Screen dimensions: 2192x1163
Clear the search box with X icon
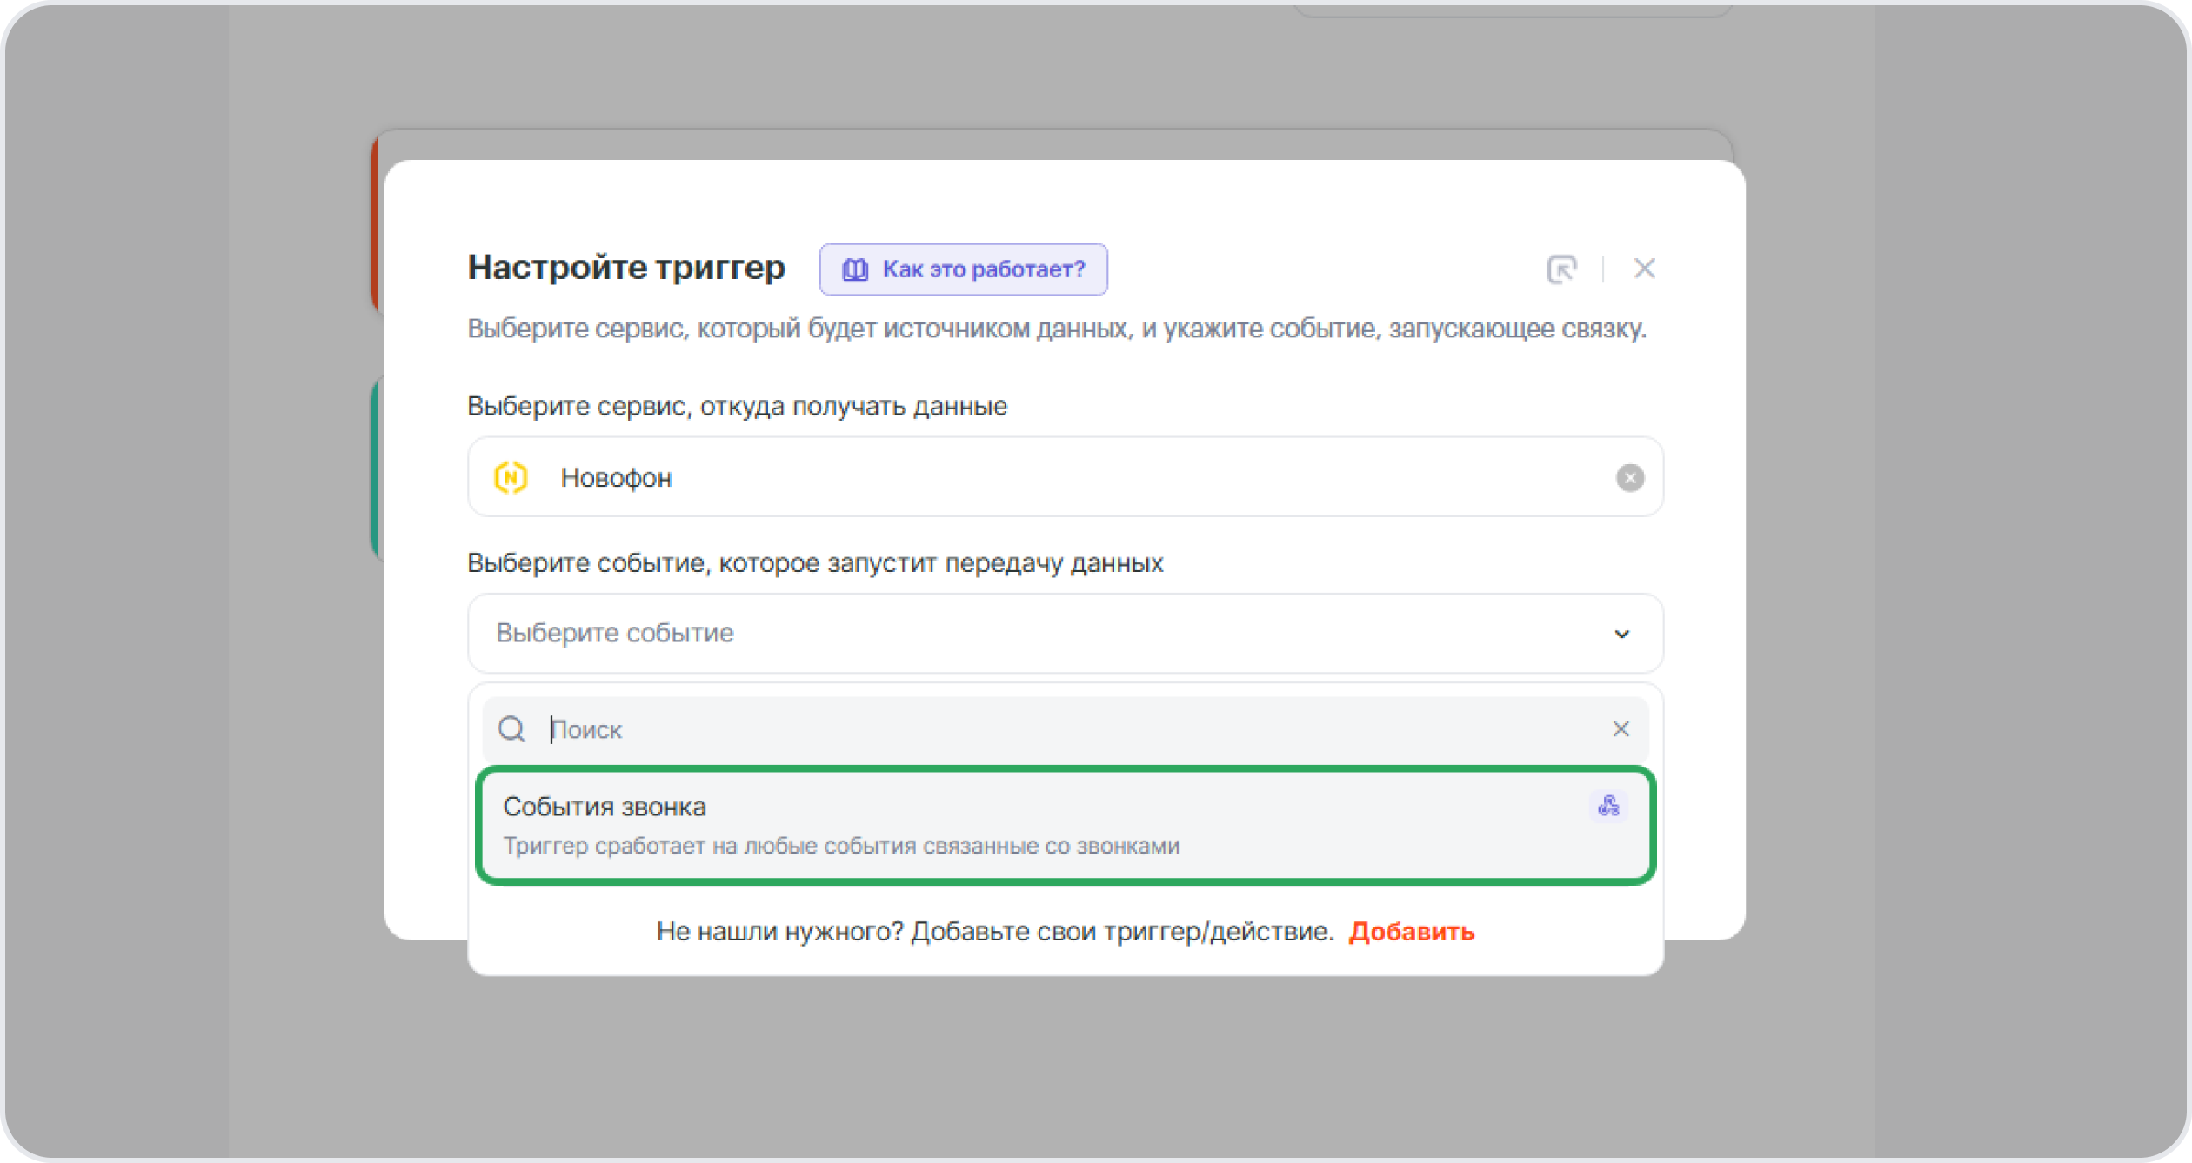pyautogui.click(x=1620, y=729)
